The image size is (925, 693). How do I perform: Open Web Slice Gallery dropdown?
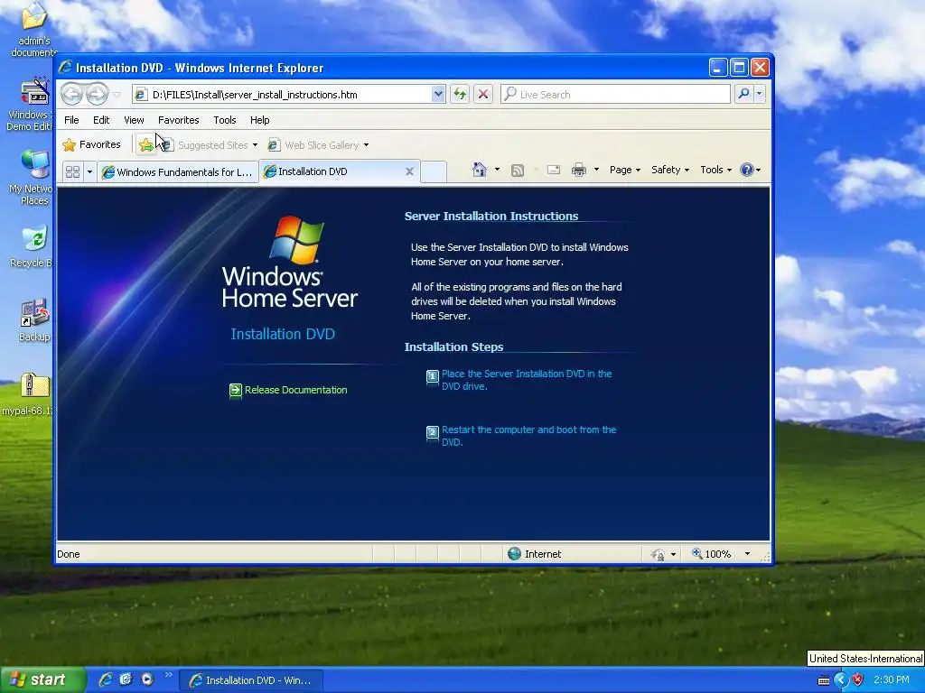tap(366, 145)
